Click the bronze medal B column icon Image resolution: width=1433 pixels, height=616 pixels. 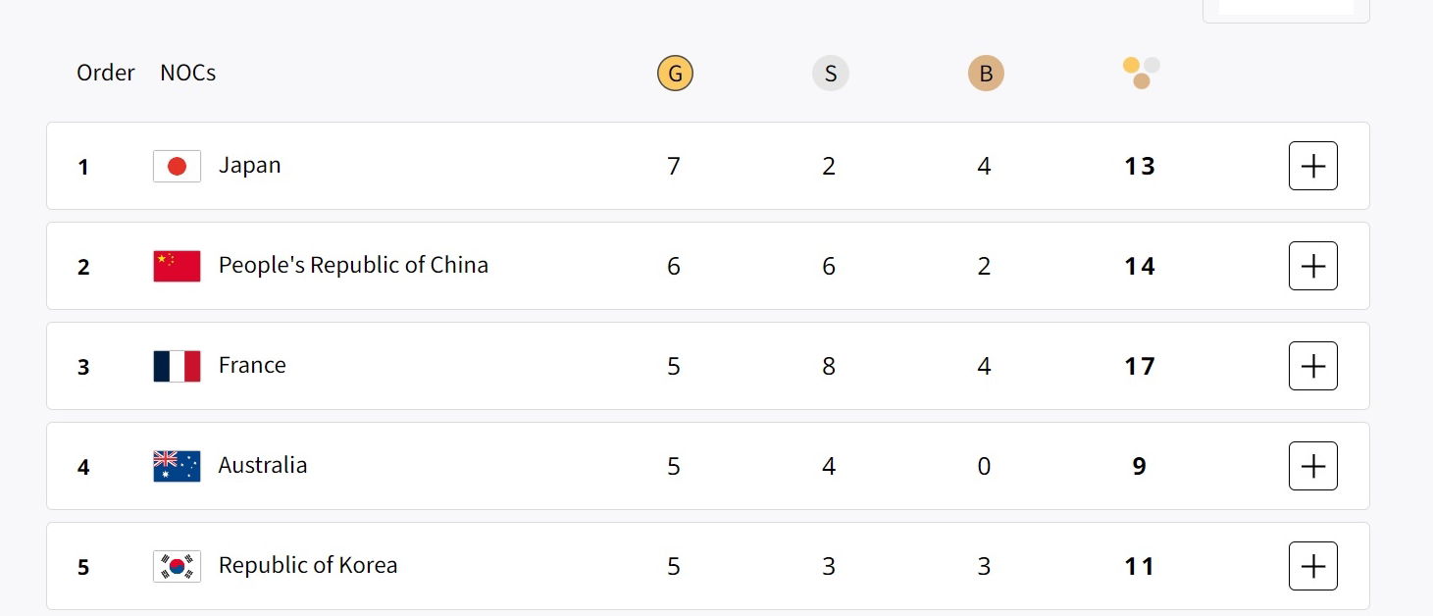click(x=986, y=74)
